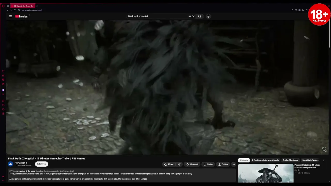The image size is (331, 186).
Task: Click the '277 tys. wyświetleń' view count
Action: click(x=17, y=171)
